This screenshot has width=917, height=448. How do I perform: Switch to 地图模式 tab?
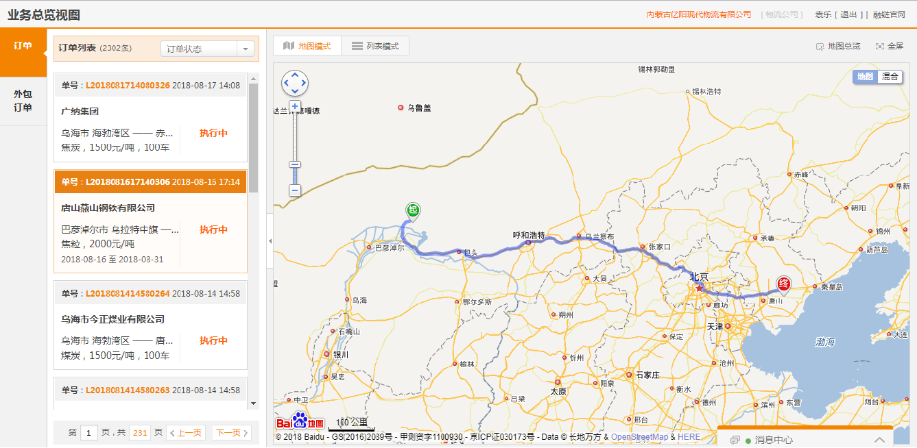pyautogui.click(x=307, y=46)
